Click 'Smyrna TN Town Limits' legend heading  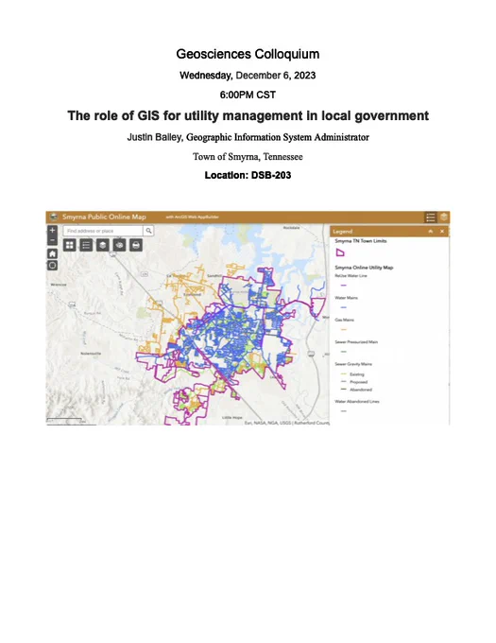tap(361, 241)
